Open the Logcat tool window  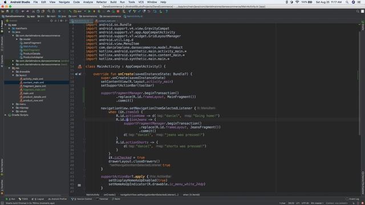click(38, 199)
